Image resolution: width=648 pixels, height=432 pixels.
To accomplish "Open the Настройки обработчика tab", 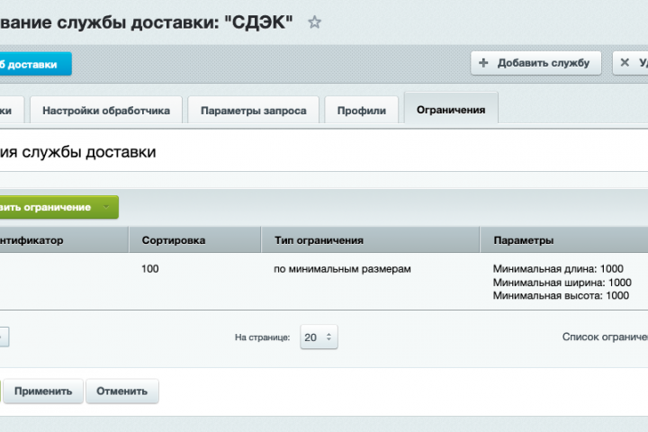I will 106,111.
